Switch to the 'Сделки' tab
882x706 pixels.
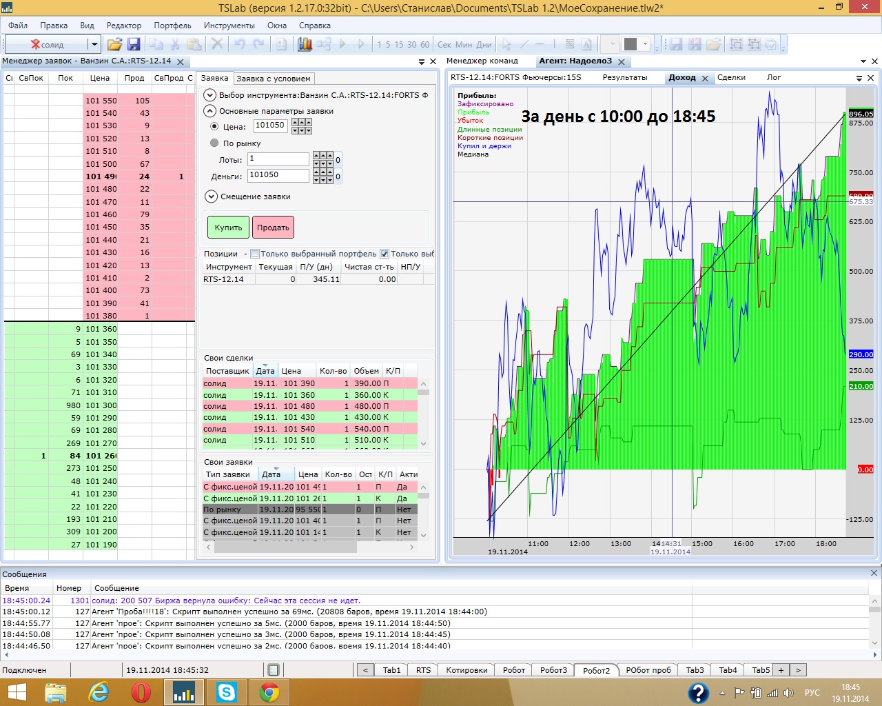pyautogui.click(x=730, y=77)
